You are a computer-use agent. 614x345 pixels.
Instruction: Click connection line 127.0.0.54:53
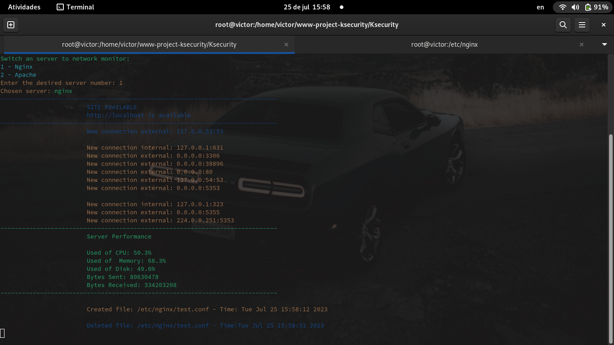155,180
